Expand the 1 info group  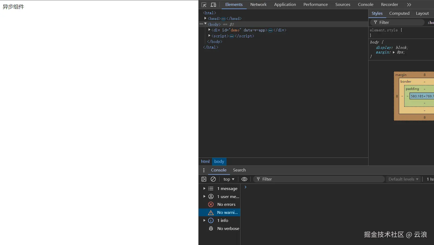click(x=204, y=221)
